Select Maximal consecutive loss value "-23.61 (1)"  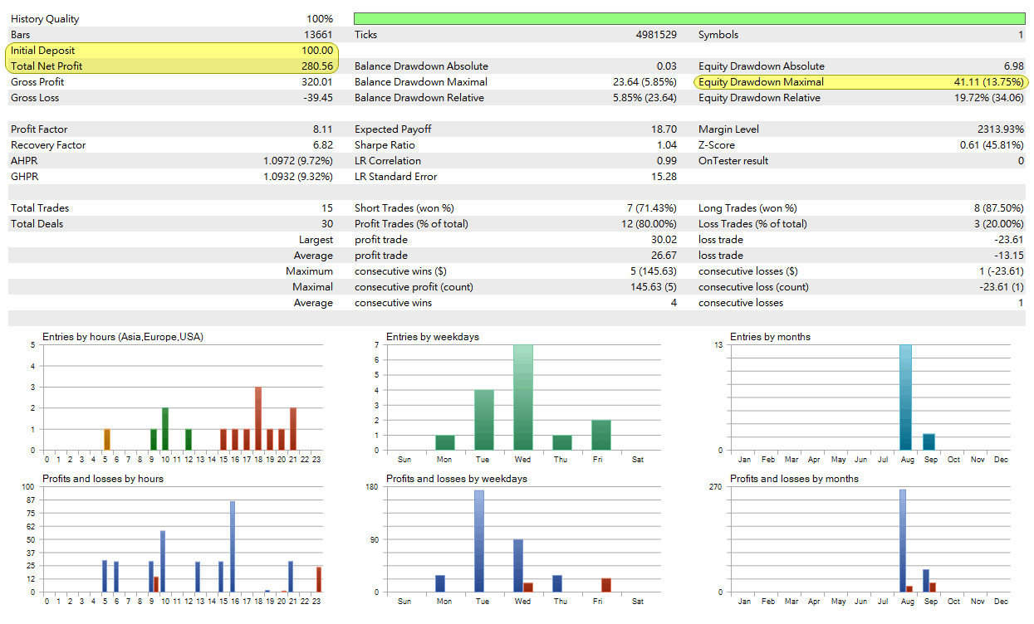[1002, 287]
